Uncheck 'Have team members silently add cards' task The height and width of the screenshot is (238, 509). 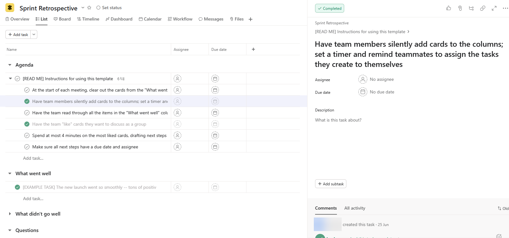27,101
